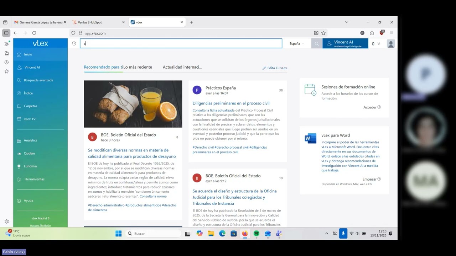Open Firefox sidebar settings gear
Viewport: 456px width, 256px height.
click(6, 221)
